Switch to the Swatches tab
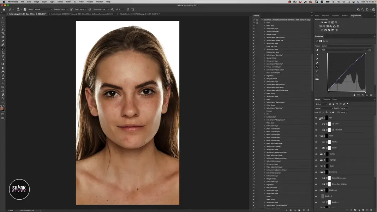377x212 pixels. pyautogui.click(x=325, y=16)
